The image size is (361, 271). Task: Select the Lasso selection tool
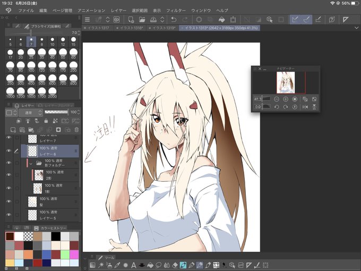click(158, 265)
